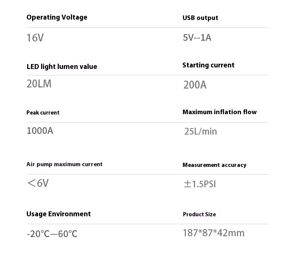Click the Starting current heading
Screen dimensions: 298x263
pyautogui.click(x=208, y=65)
